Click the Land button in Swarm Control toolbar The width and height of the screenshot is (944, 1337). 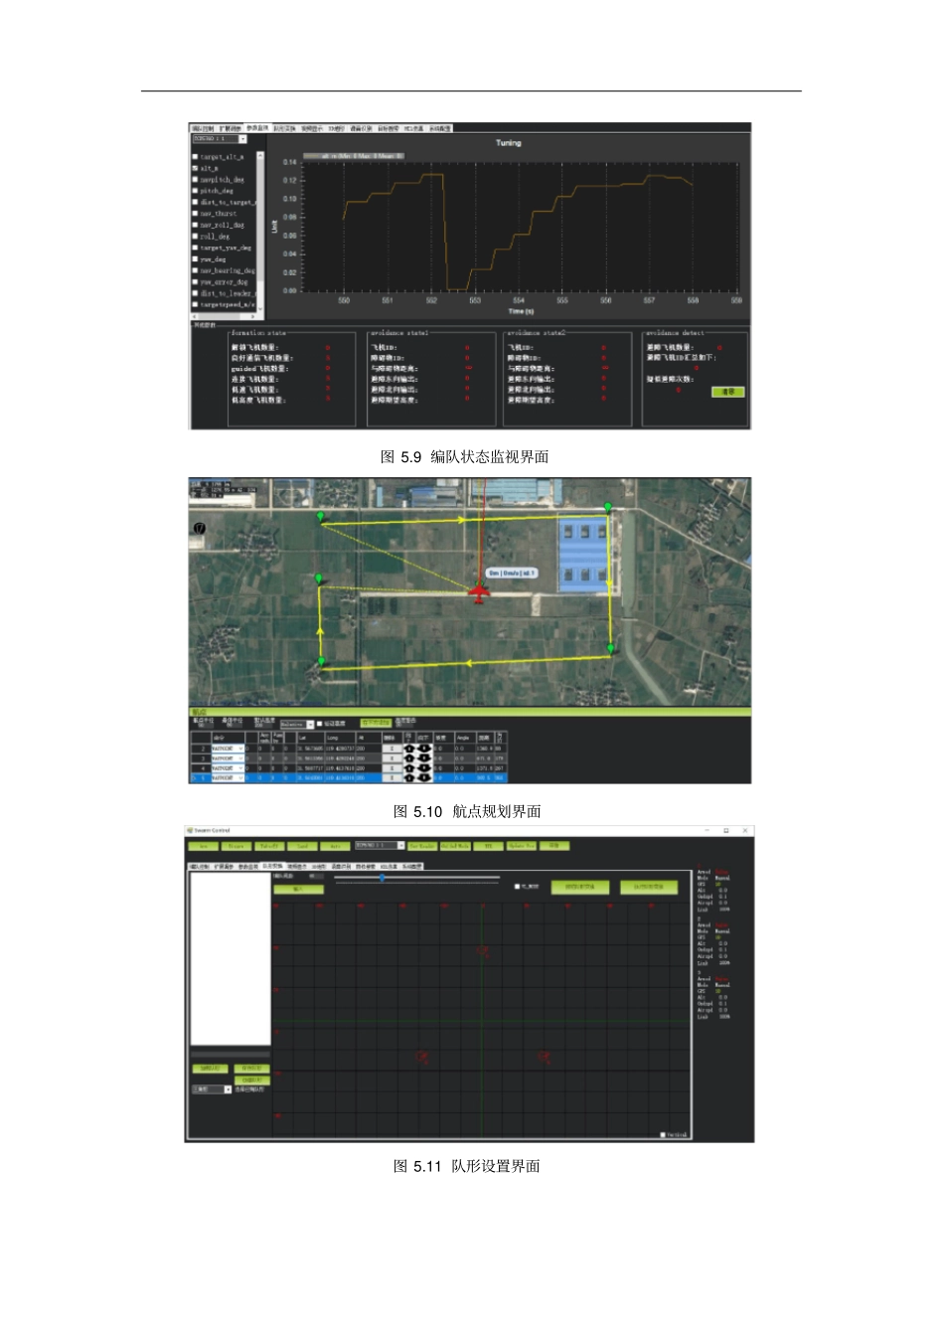pyautogui.click(x=303, y=846)
